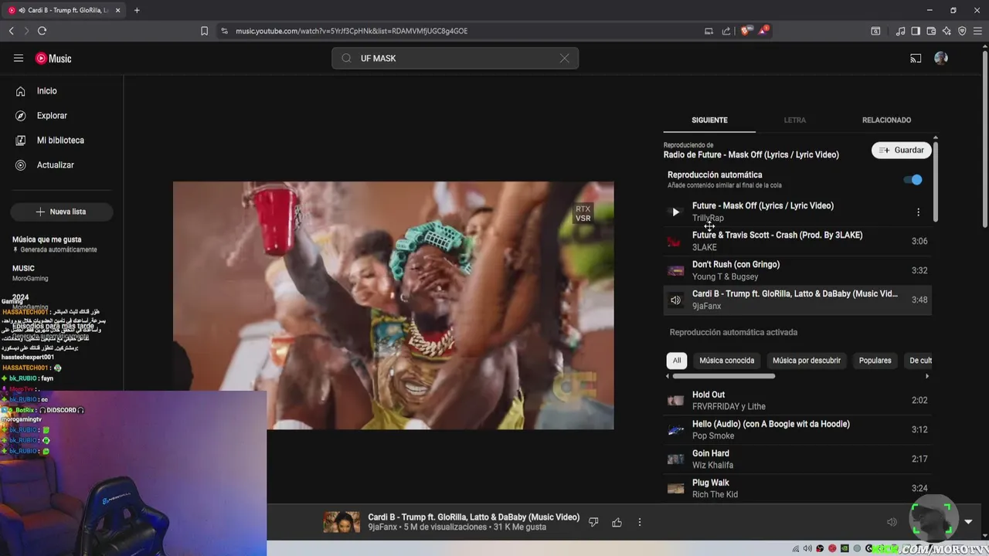Select the All filter chip

(x=677, y=361)
